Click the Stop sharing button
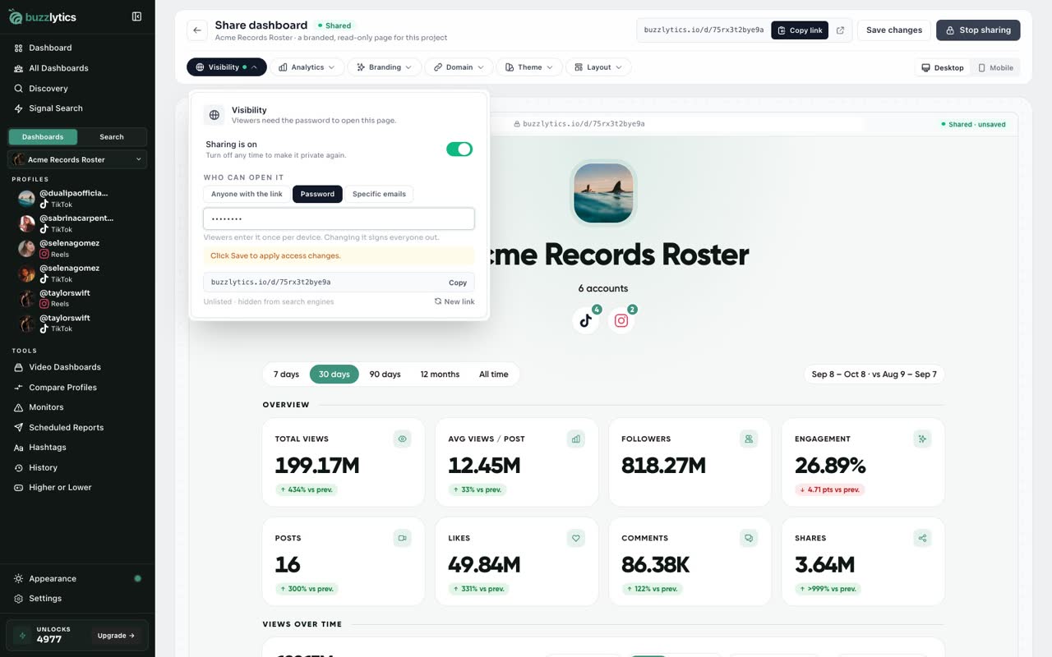The image size is (1052, 657). tap(978, 30)
